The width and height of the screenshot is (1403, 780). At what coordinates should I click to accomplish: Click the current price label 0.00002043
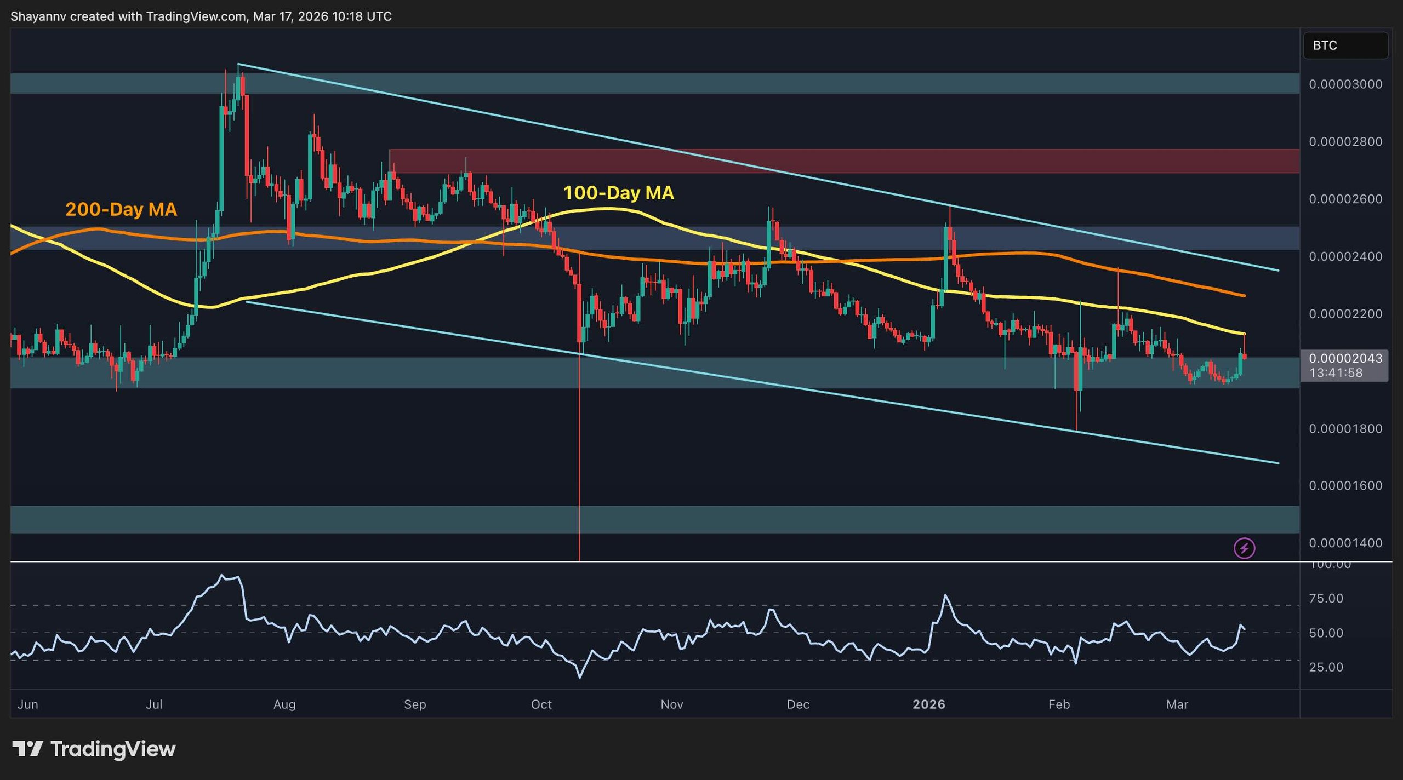[1345, 359]
